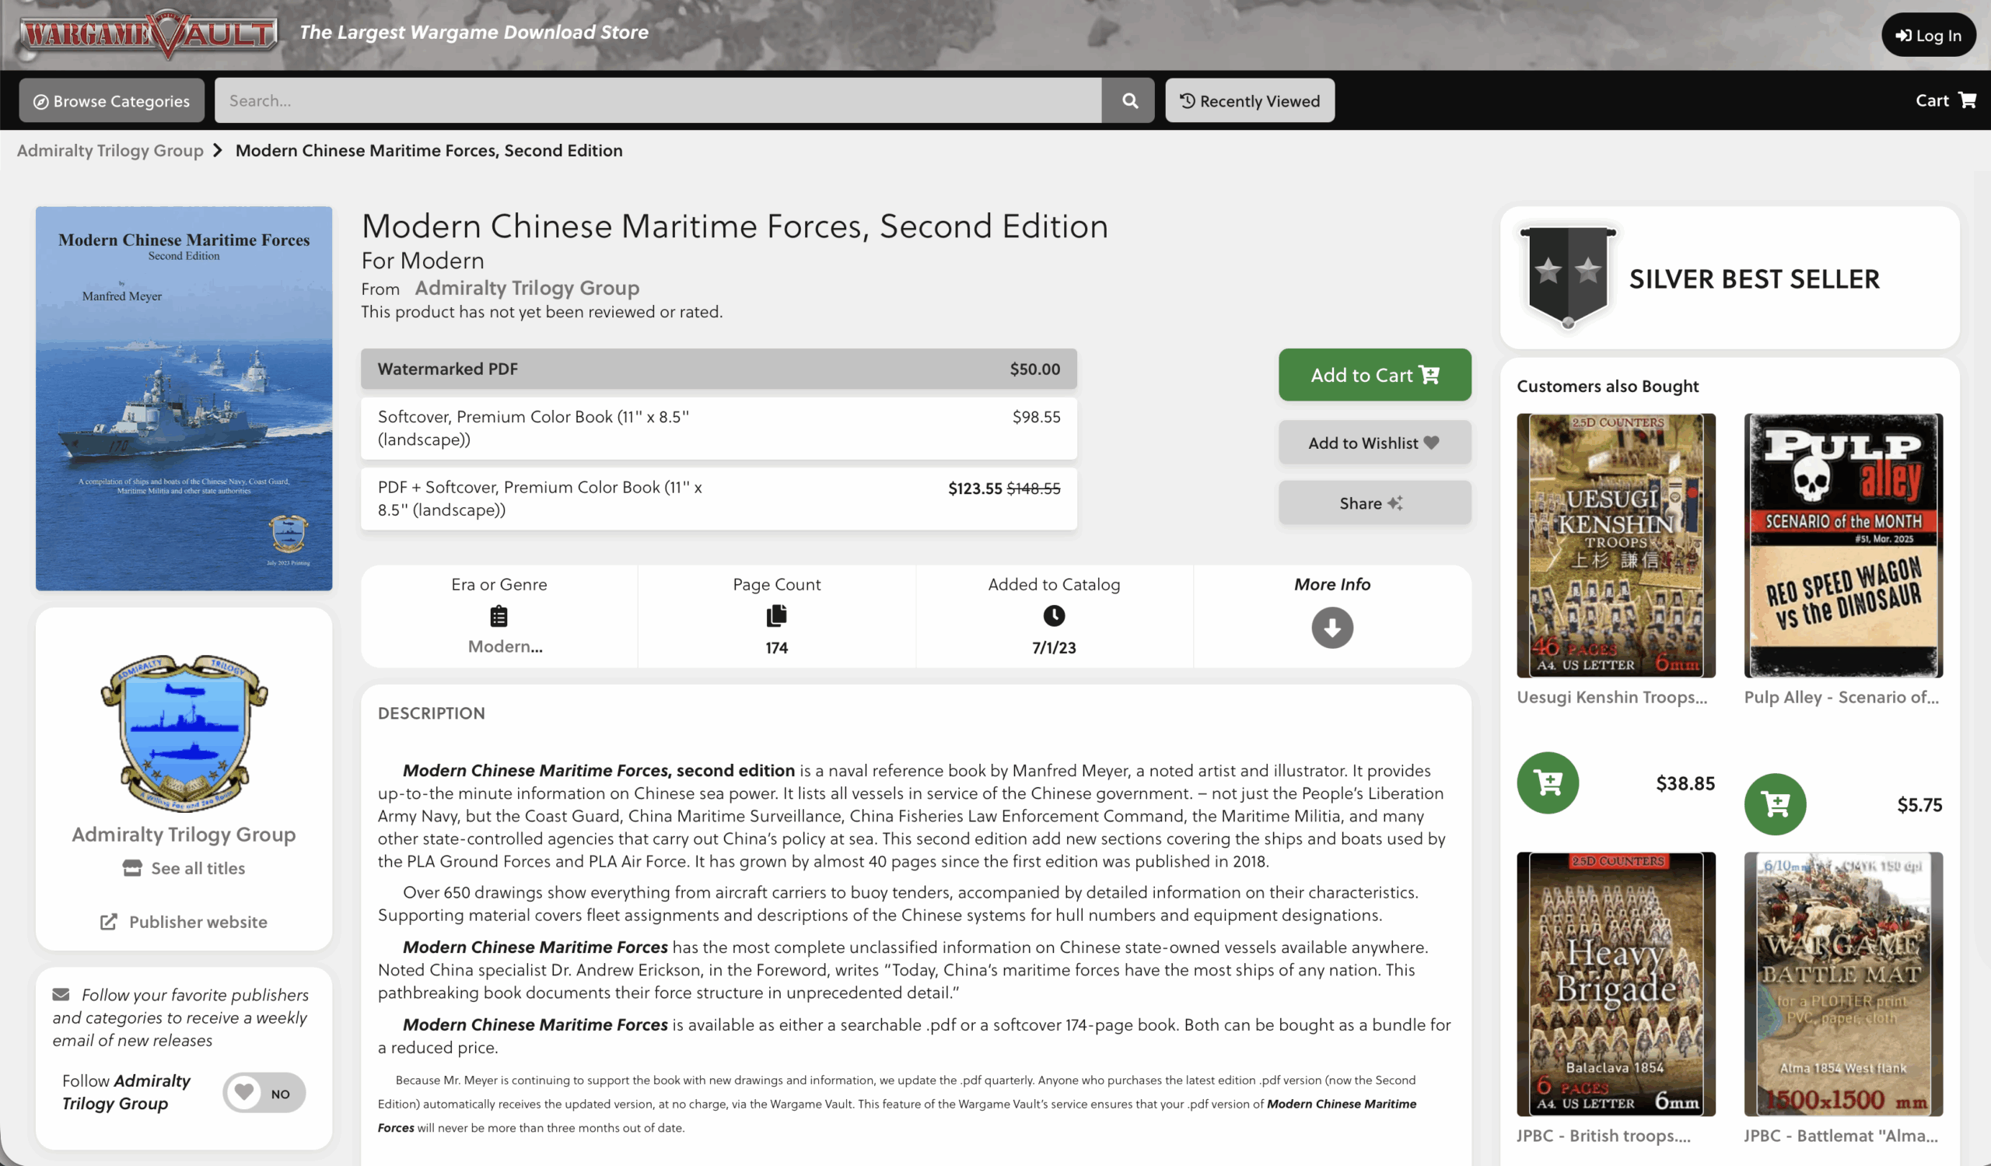Image resolution: width=1991 pixels, height=1166 pixels.
Task: Click the Wargame Vault logo
Action: [149, 33]
